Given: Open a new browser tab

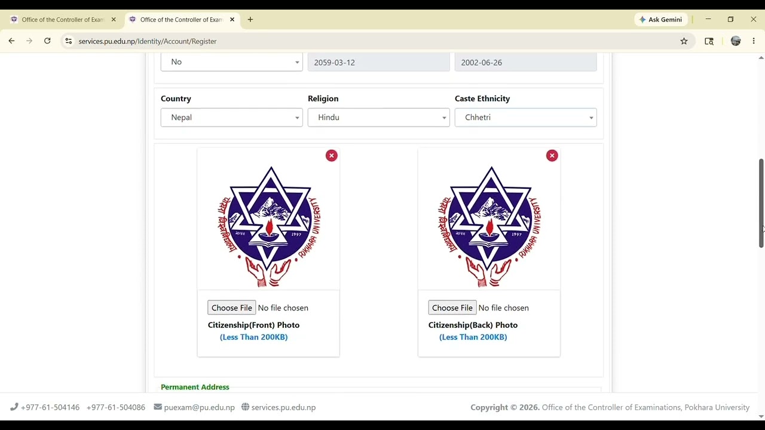Looking at the screenshot, I should pos(250,20).
